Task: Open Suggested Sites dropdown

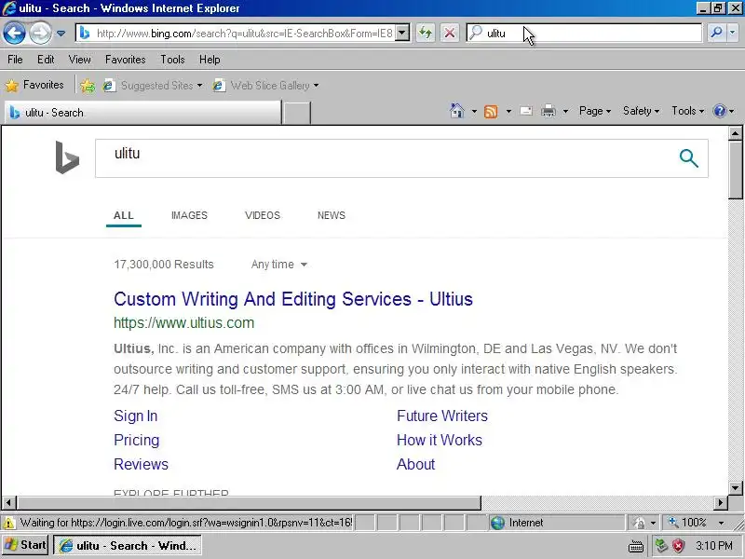Action: (x=153, y=86)
